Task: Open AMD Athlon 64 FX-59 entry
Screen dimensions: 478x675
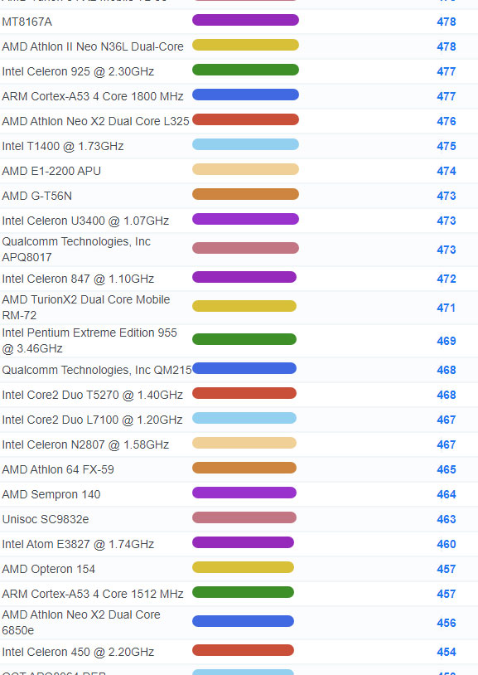Action: [x=58, y=469]
